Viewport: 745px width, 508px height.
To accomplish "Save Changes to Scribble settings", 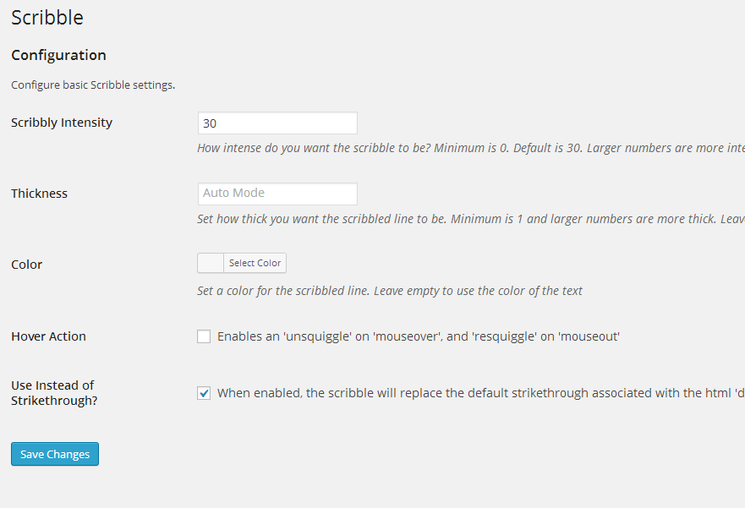I will click(x=55, y=454).
